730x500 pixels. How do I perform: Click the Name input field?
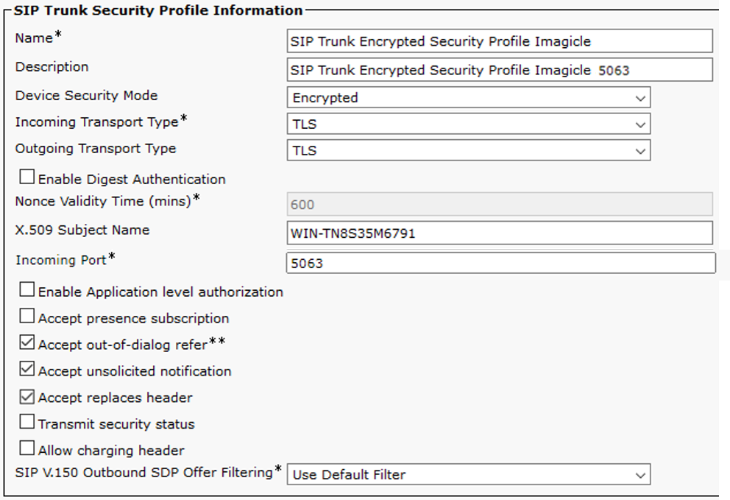(x=500, y=42)
